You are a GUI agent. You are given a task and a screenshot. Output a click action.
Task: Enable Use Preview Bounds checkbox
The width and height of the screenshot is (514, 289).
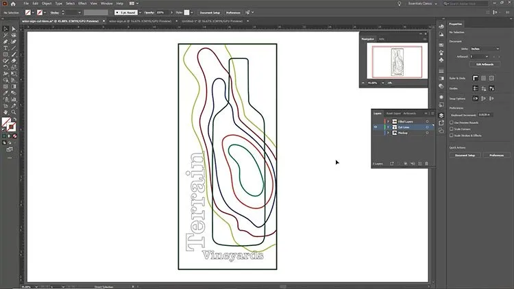click(452, 123)
